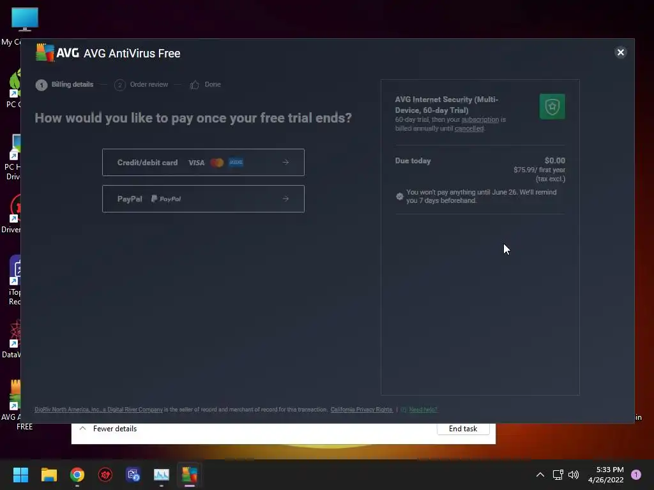Click the payment question heading
The image size is (654, 490).
(x=193, y=118)
